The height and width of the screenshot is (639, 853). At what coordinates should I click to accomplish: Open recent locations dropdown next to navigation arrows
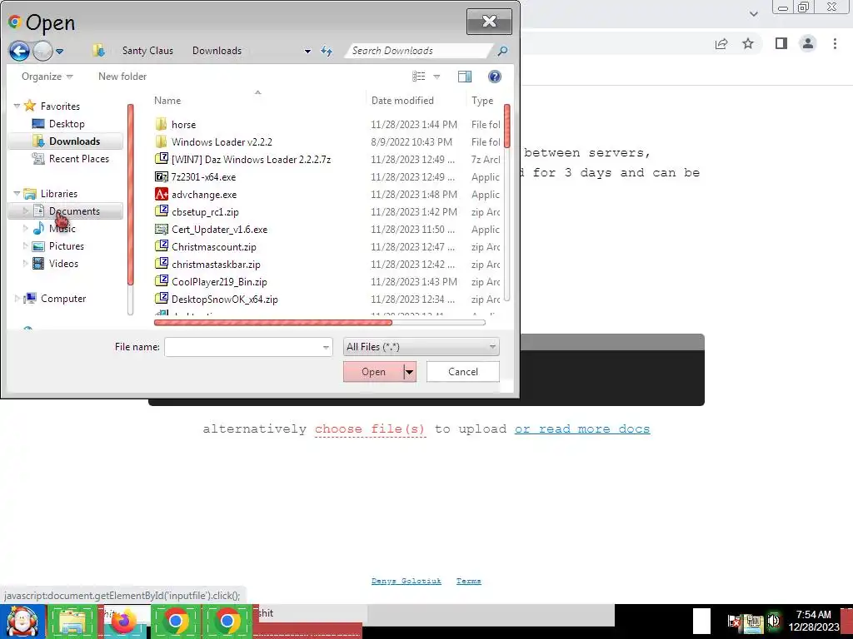[x=60, y=52]
